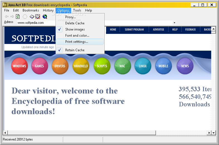Open the Edit menu
This screenshot has height=145, width=219.
pos(16,10)
